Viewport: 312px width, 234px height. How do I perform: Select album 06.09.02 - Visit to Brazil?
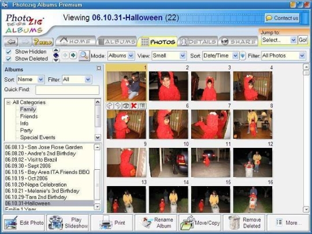tap(31, 159)
